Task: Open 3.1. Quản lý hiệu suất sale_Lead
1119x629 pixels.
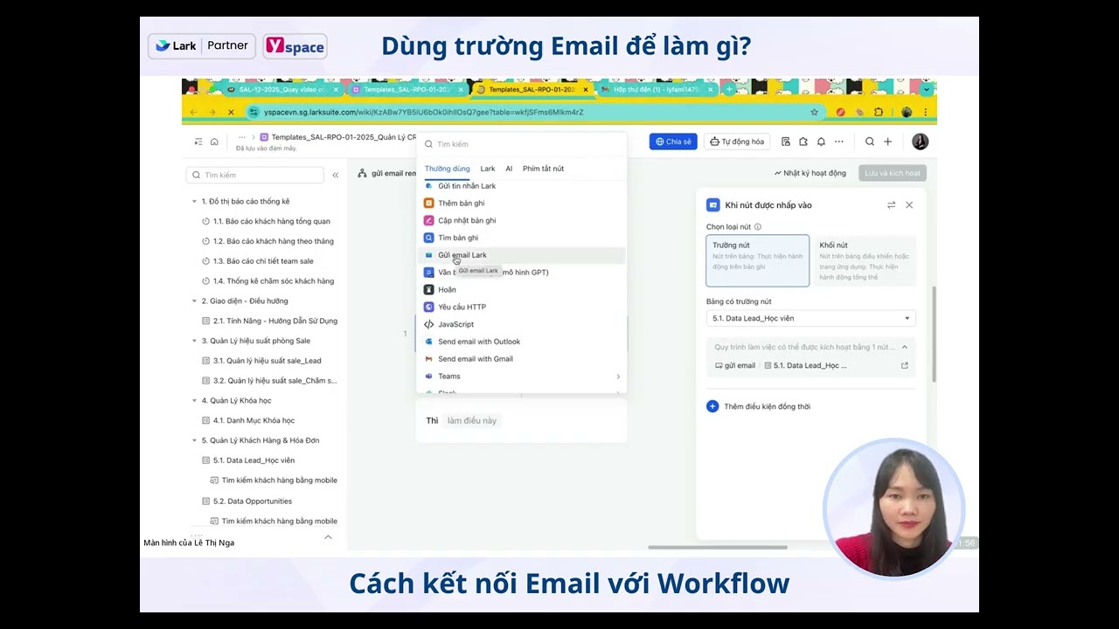Action: tap(266, 361)
